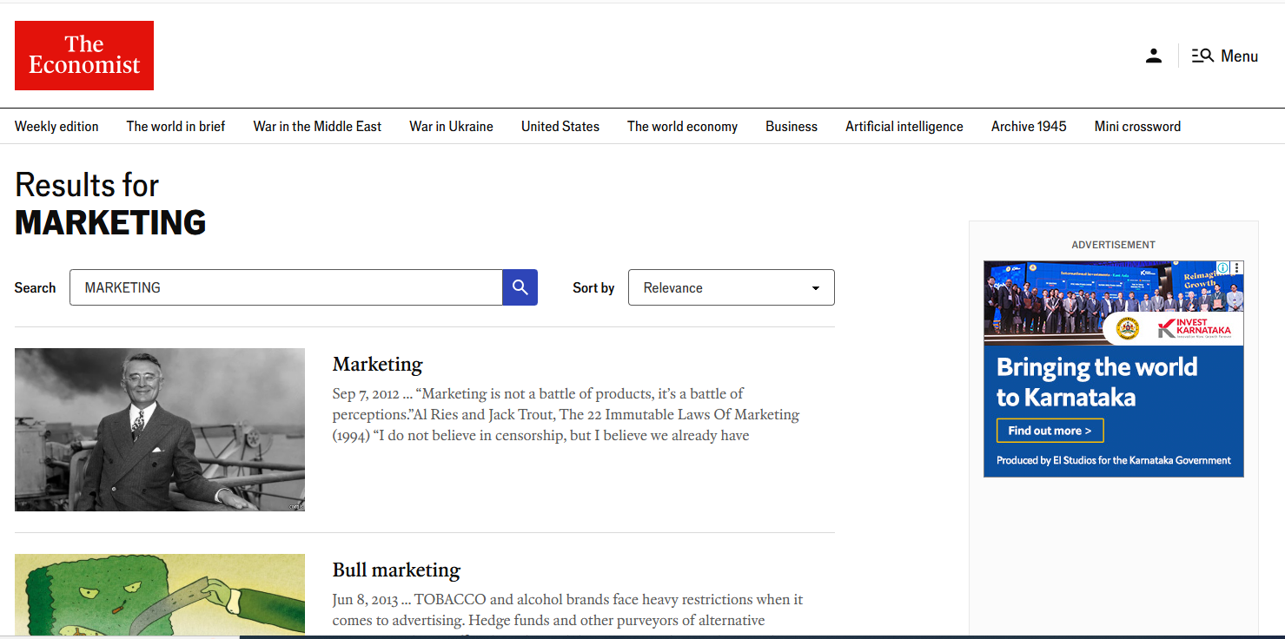Open The world economy section
The height and width of the screenshot is (639, 1285).
click(682, 127)
